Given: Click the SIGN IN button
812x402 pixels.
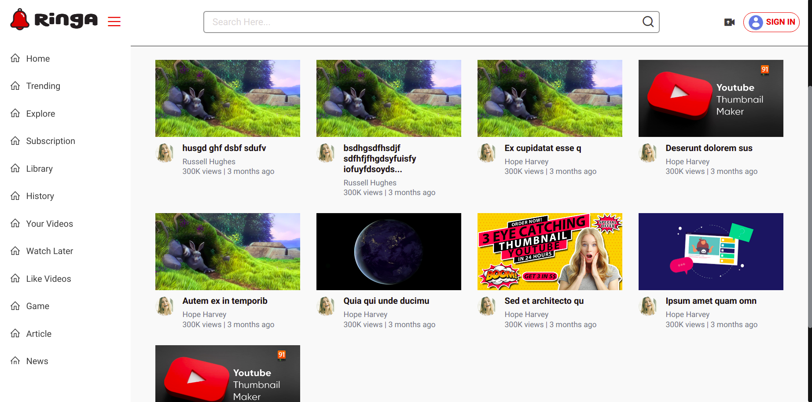Looking at the screenshot, I should pos(771,22).
